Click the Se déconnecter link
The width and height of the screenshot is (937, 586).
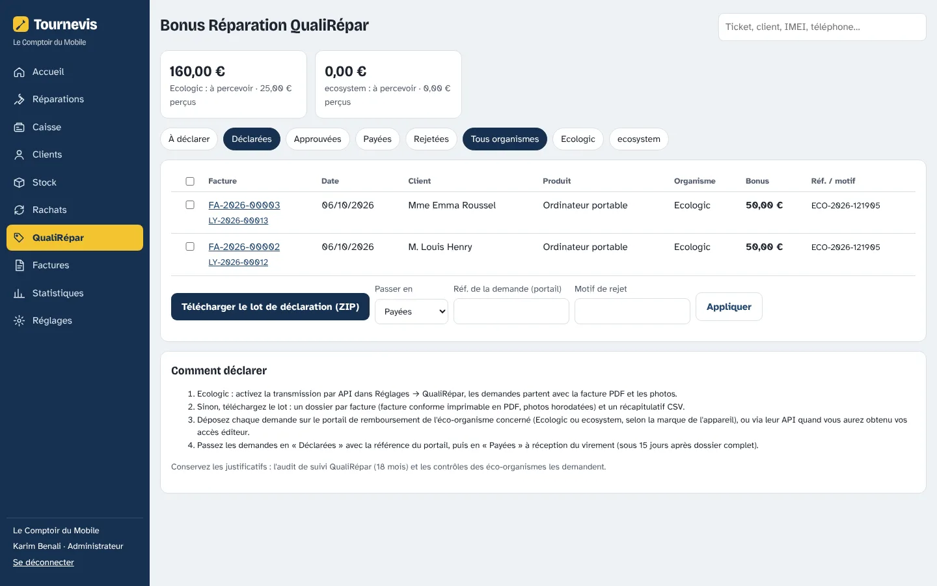[x=44, y=563]
